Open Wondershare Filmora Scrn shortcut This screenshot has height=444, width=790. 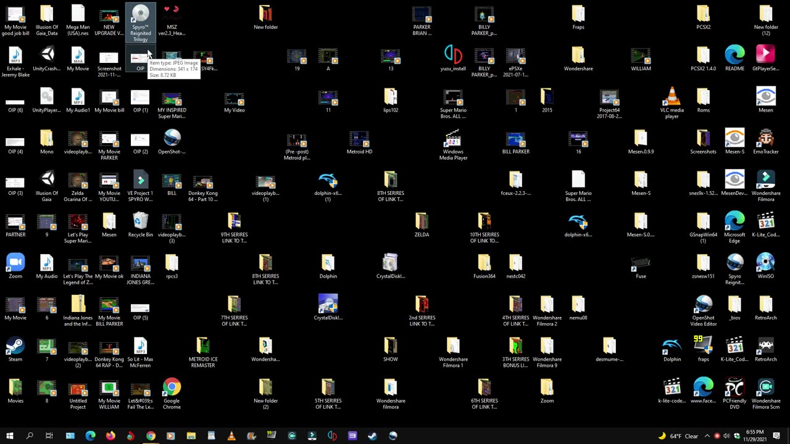pyautogui.click(x=765, y=393)
